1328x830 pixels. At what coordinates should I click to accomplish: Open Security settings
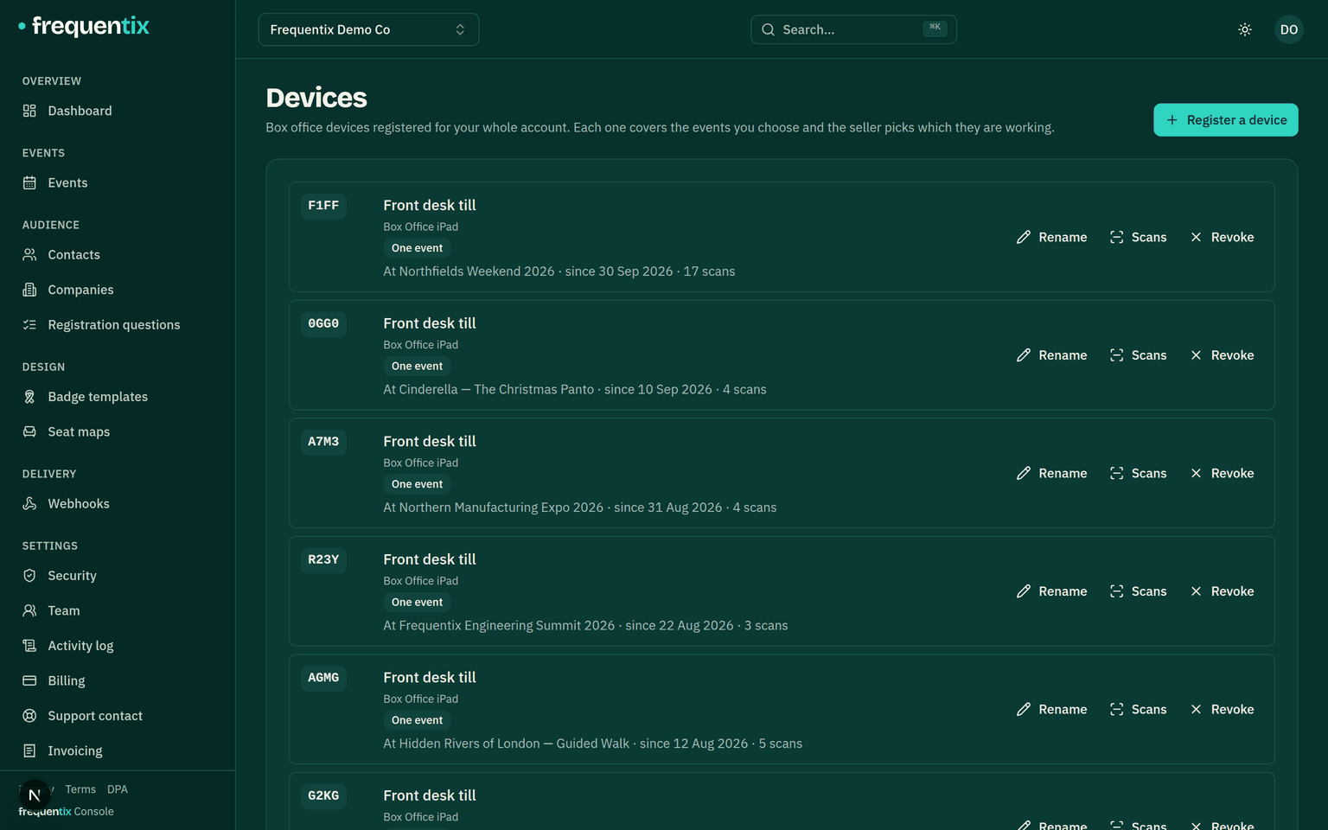click(118, 576)
